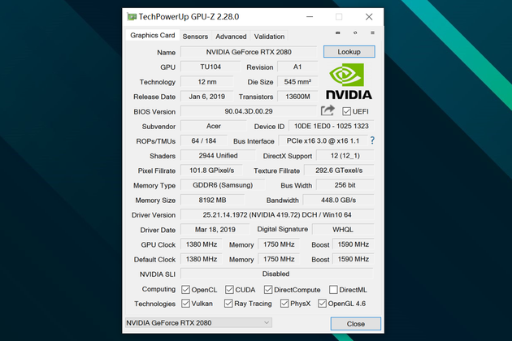This screenshot has width=512, height=341.
Task: Click the Bus Interface question mark icon
Action: click(x=372, y=140)
